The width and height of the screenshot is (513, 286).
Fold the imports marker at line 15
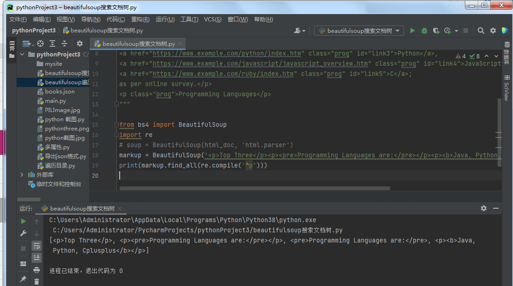[116, 124]
